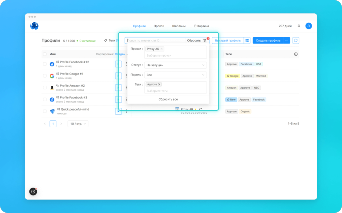Click NBC tag on Profile Amazon #2
Viewport: 342px width, 213px height.
256,88
